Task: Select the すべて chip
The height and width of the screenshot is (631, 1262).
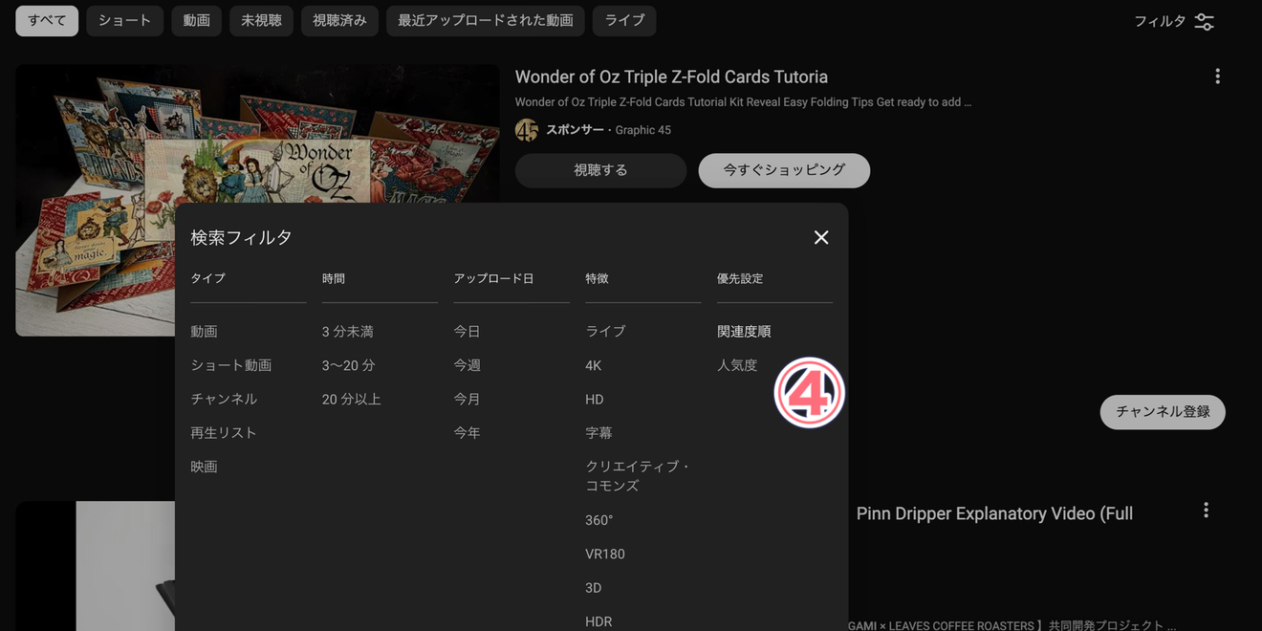Action: [x=47, y=20]
